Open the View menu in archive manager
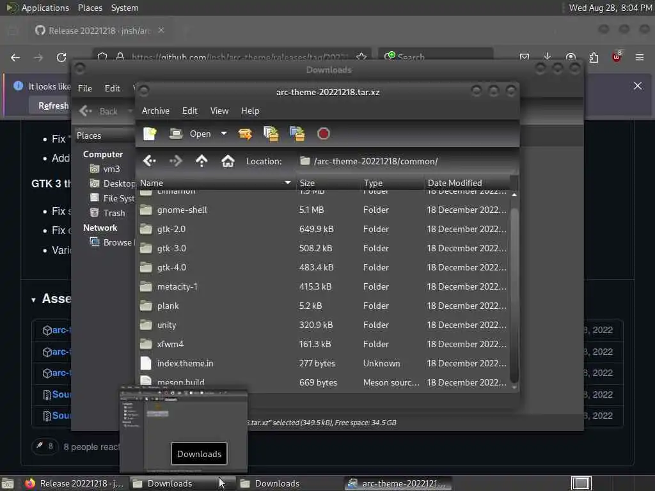The image size is (655, 491). (219, 111)
